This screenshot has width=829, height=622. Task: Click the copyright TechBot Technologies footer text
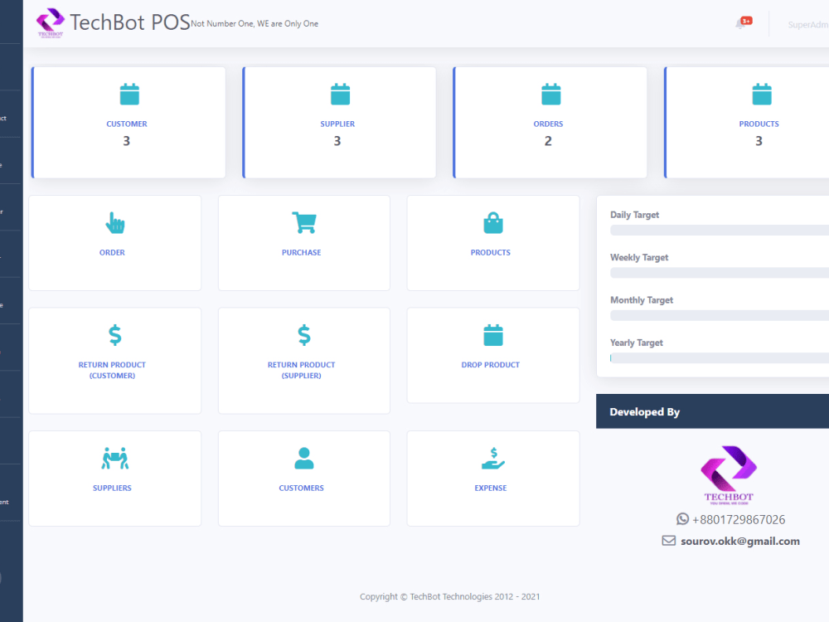(450, 596)
